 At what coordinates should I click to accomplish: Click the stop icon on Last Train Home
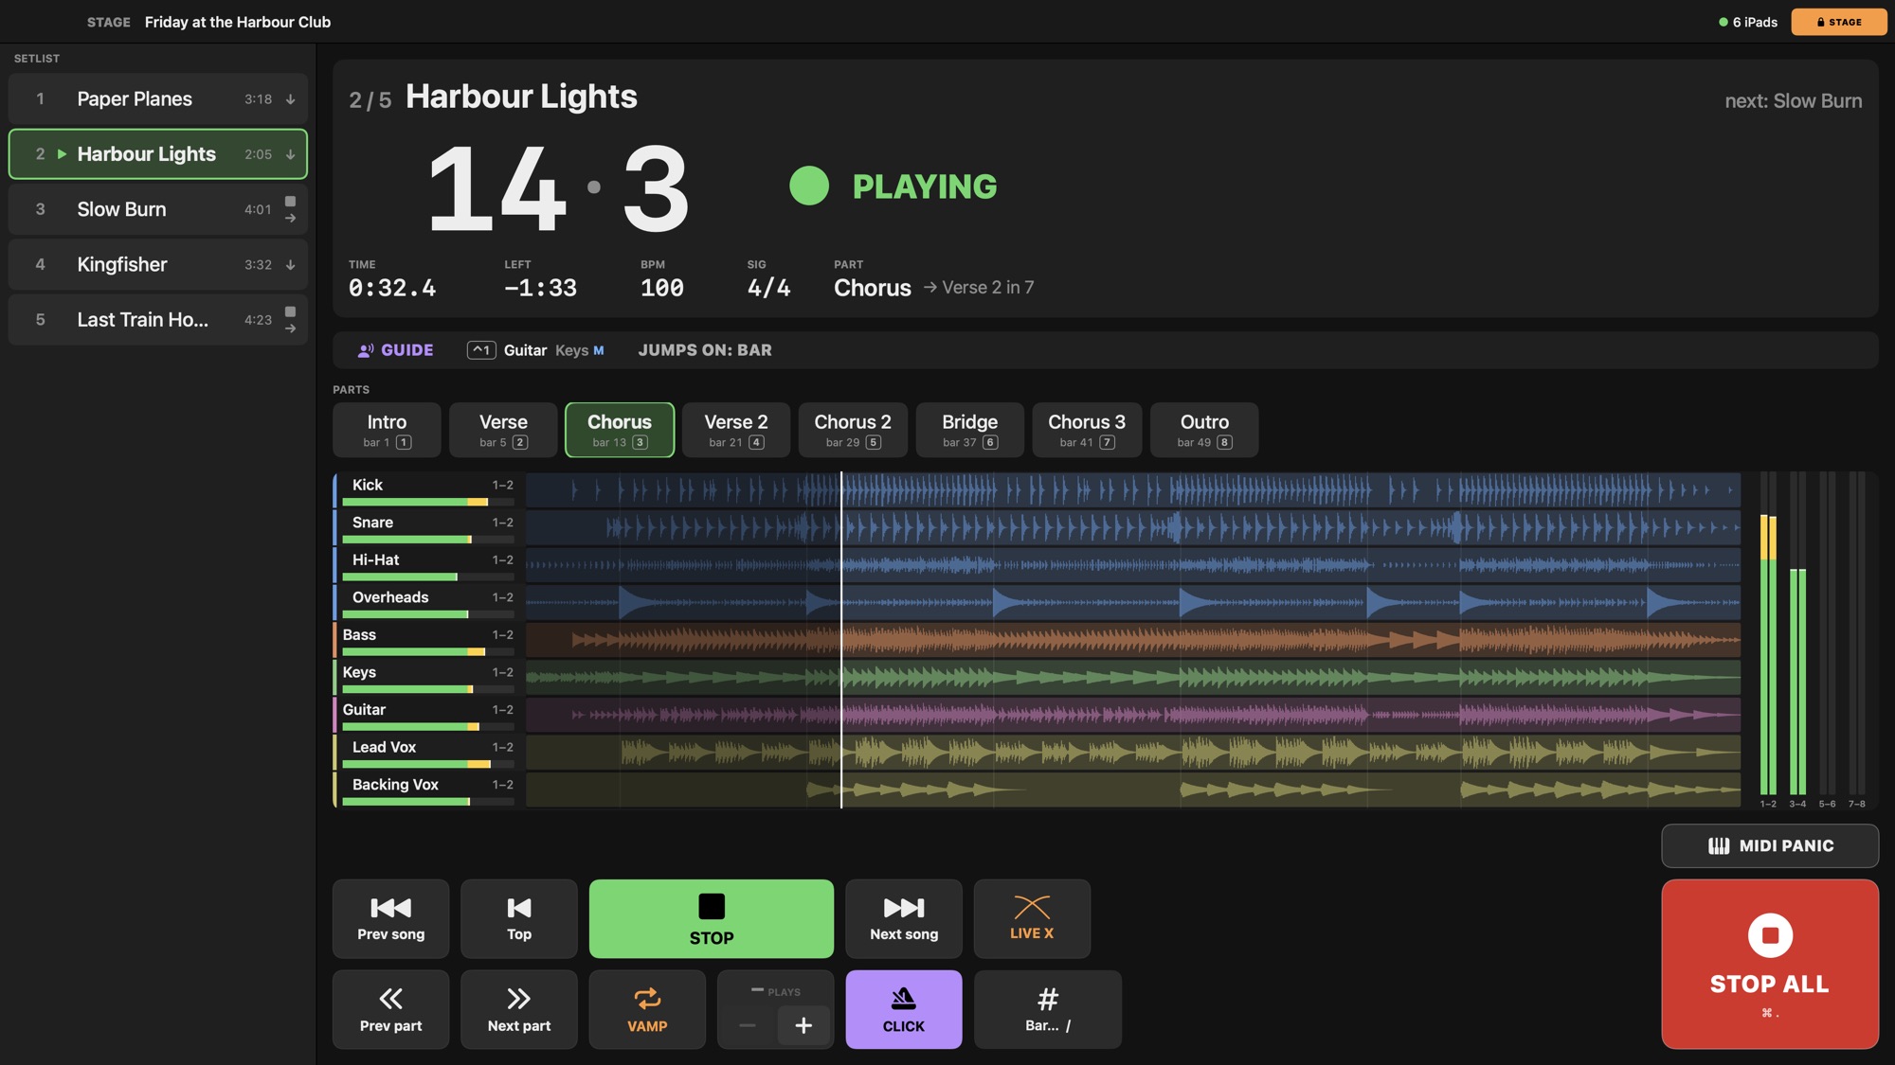pyautogui.click(x=290, y=311)
